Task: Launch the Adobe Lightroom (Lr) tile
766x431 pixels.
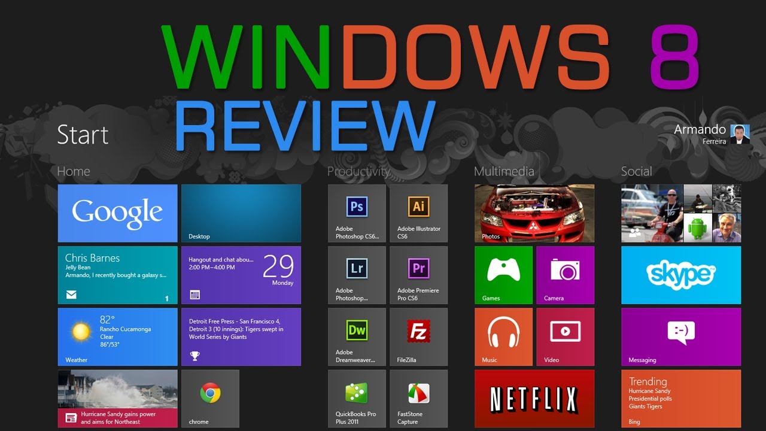Action: click(x=357, y=275)
